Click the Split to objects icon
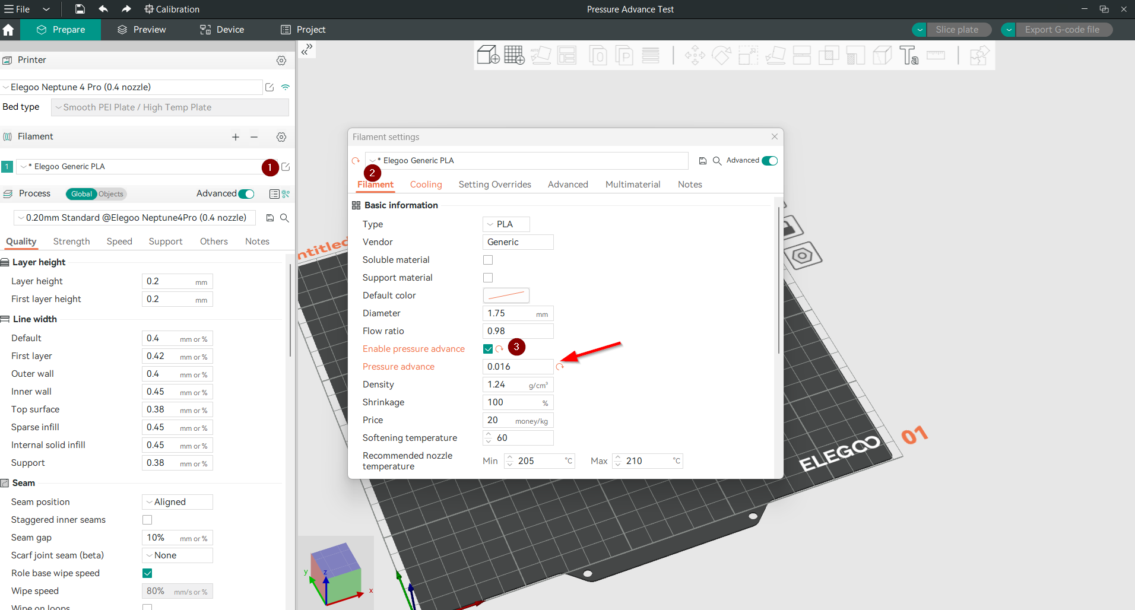Viewport: 1135px width, 610px height. tap(598, 55)
